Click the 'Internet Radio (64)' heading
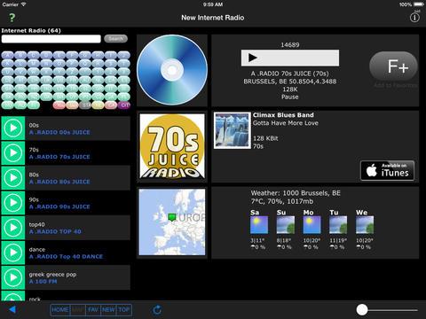The image size is (426, 319). tap(31, 30)
